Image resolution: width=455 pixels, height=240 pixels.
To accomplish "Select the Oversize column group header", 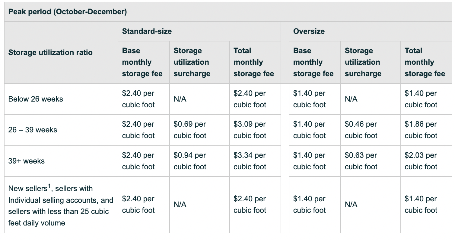I will [x=309, y=31].
